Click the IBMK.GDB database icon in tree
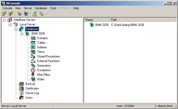Image resolution: width=178 pixels, height=109 pixels. 27,34
